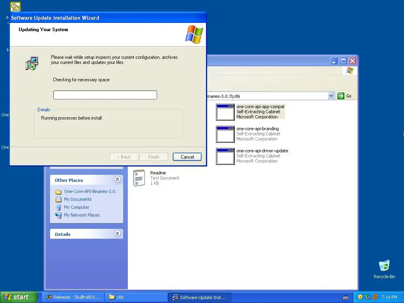
Task: Click the one-core-api-driver-update file name
Action: [x=262, y=151]
